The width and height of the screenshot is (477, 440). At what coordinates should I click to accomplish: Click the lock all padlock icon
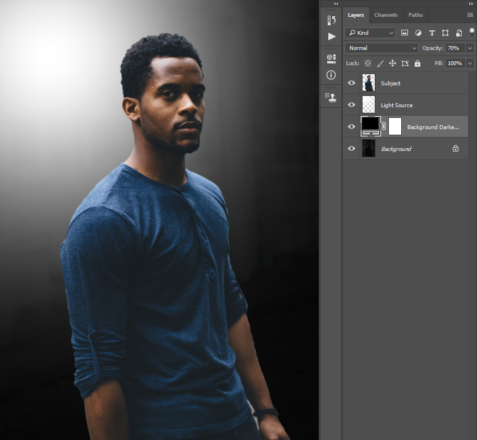coord(417,63)
